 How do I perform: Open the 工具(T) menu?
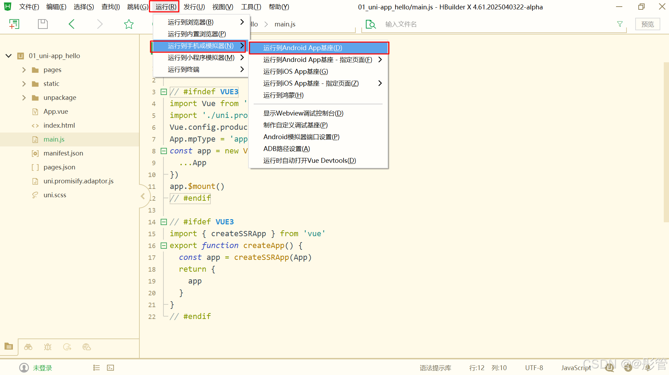coord(251,7)
